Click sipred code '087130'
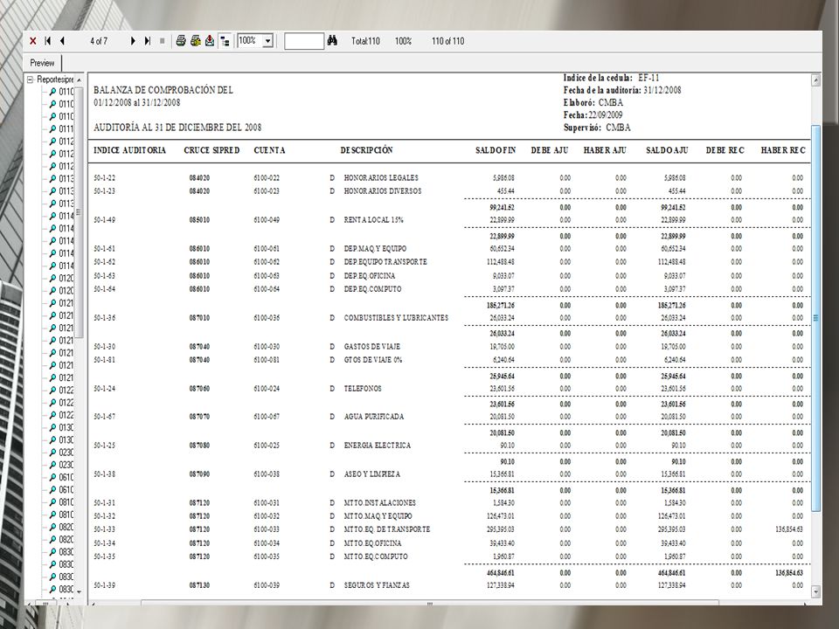The height and width of the screenshot is (629, 839). click(x=199, y=585)
